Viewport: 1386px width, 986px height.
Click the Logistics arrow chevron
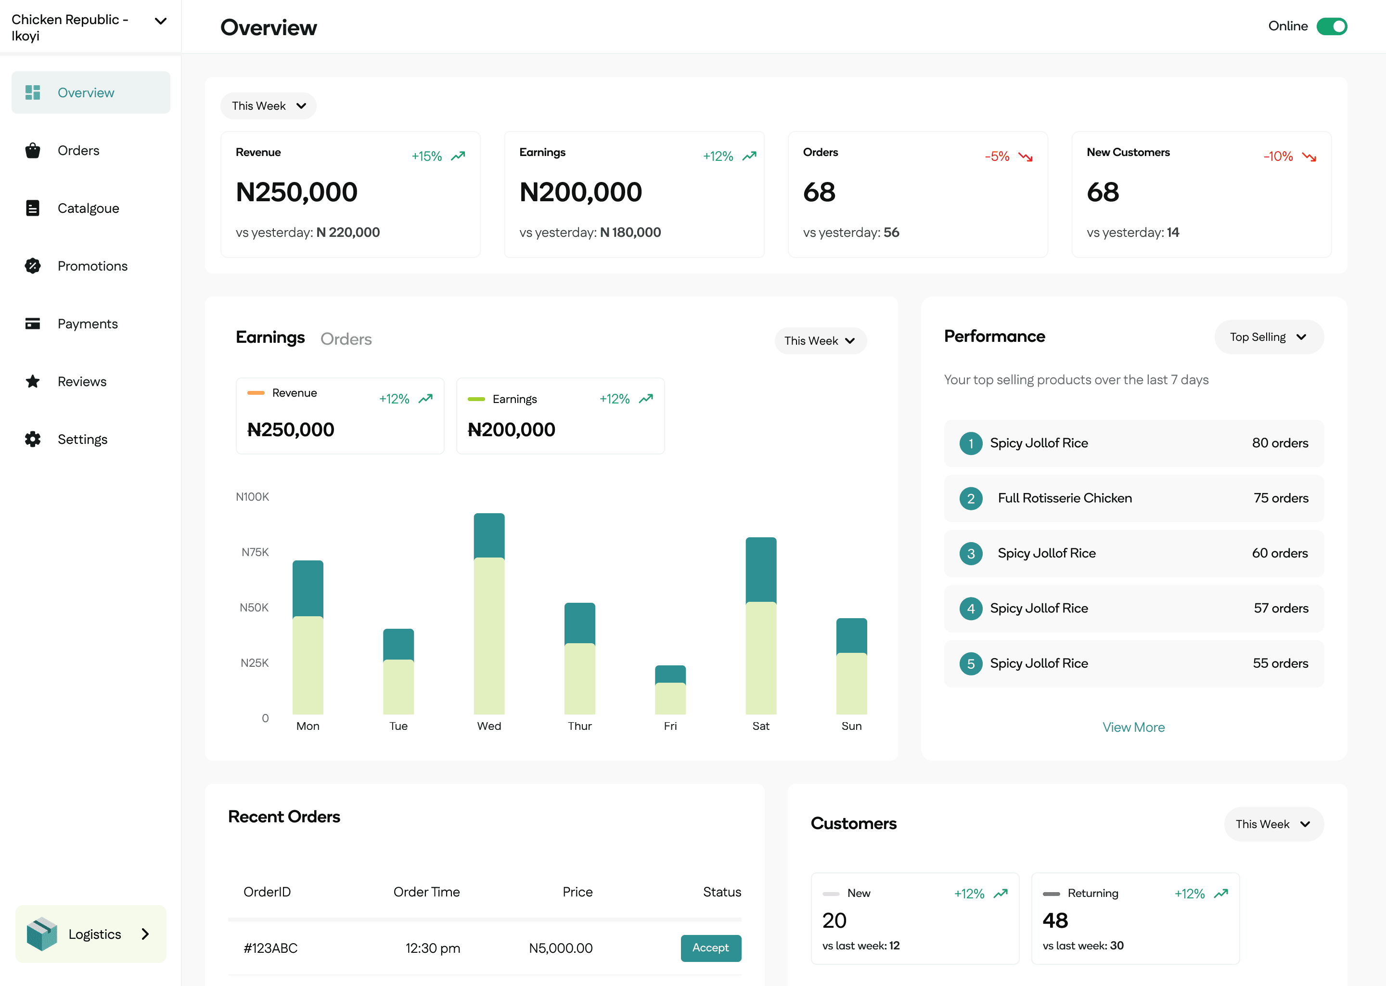click(145, 934)
